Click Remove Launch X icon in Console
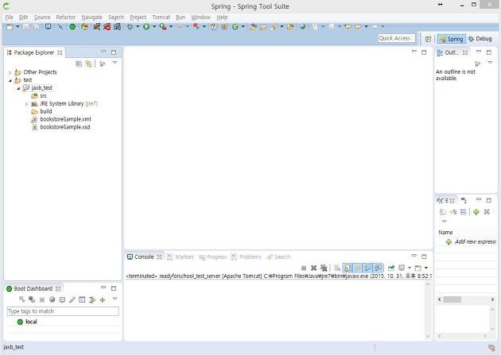Screen dimensions: 501x355 314,268
